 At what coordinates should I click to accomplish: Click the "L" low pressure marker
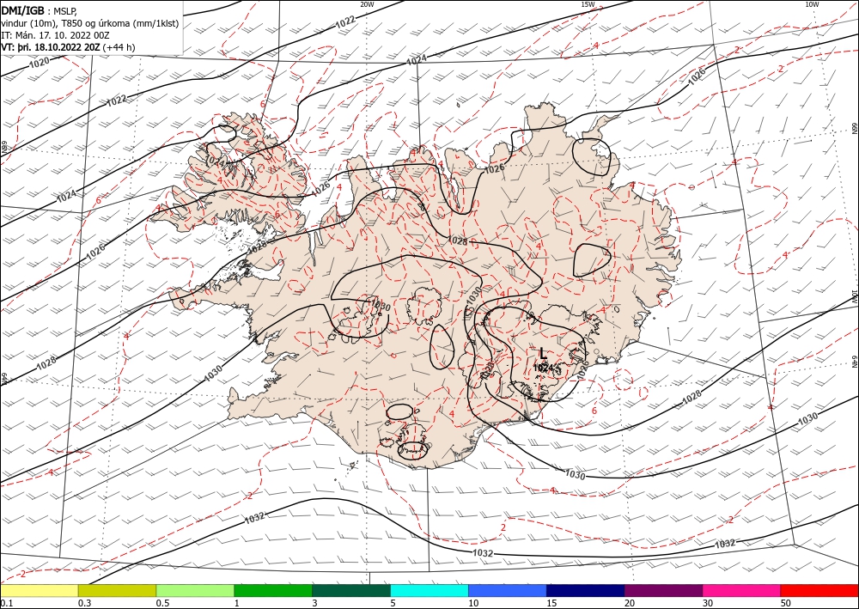point(543,353)
